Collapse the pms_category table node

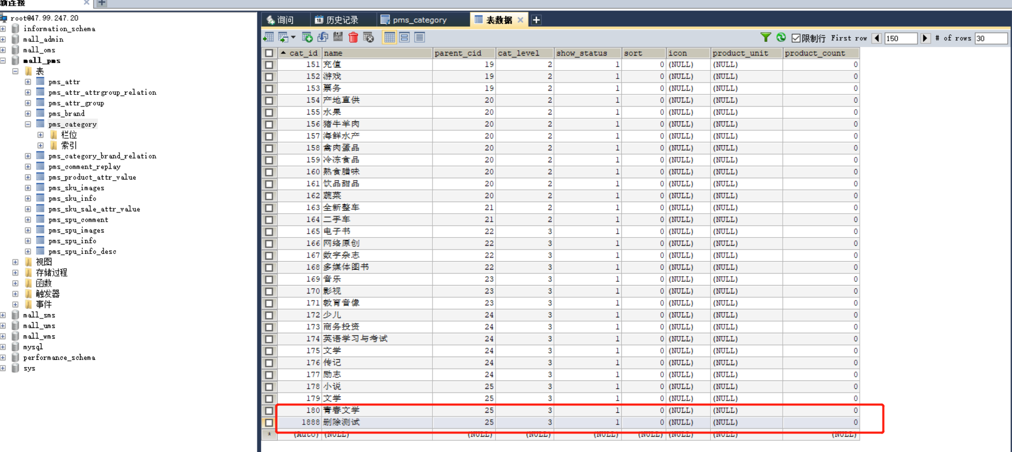tap(28, 124)
